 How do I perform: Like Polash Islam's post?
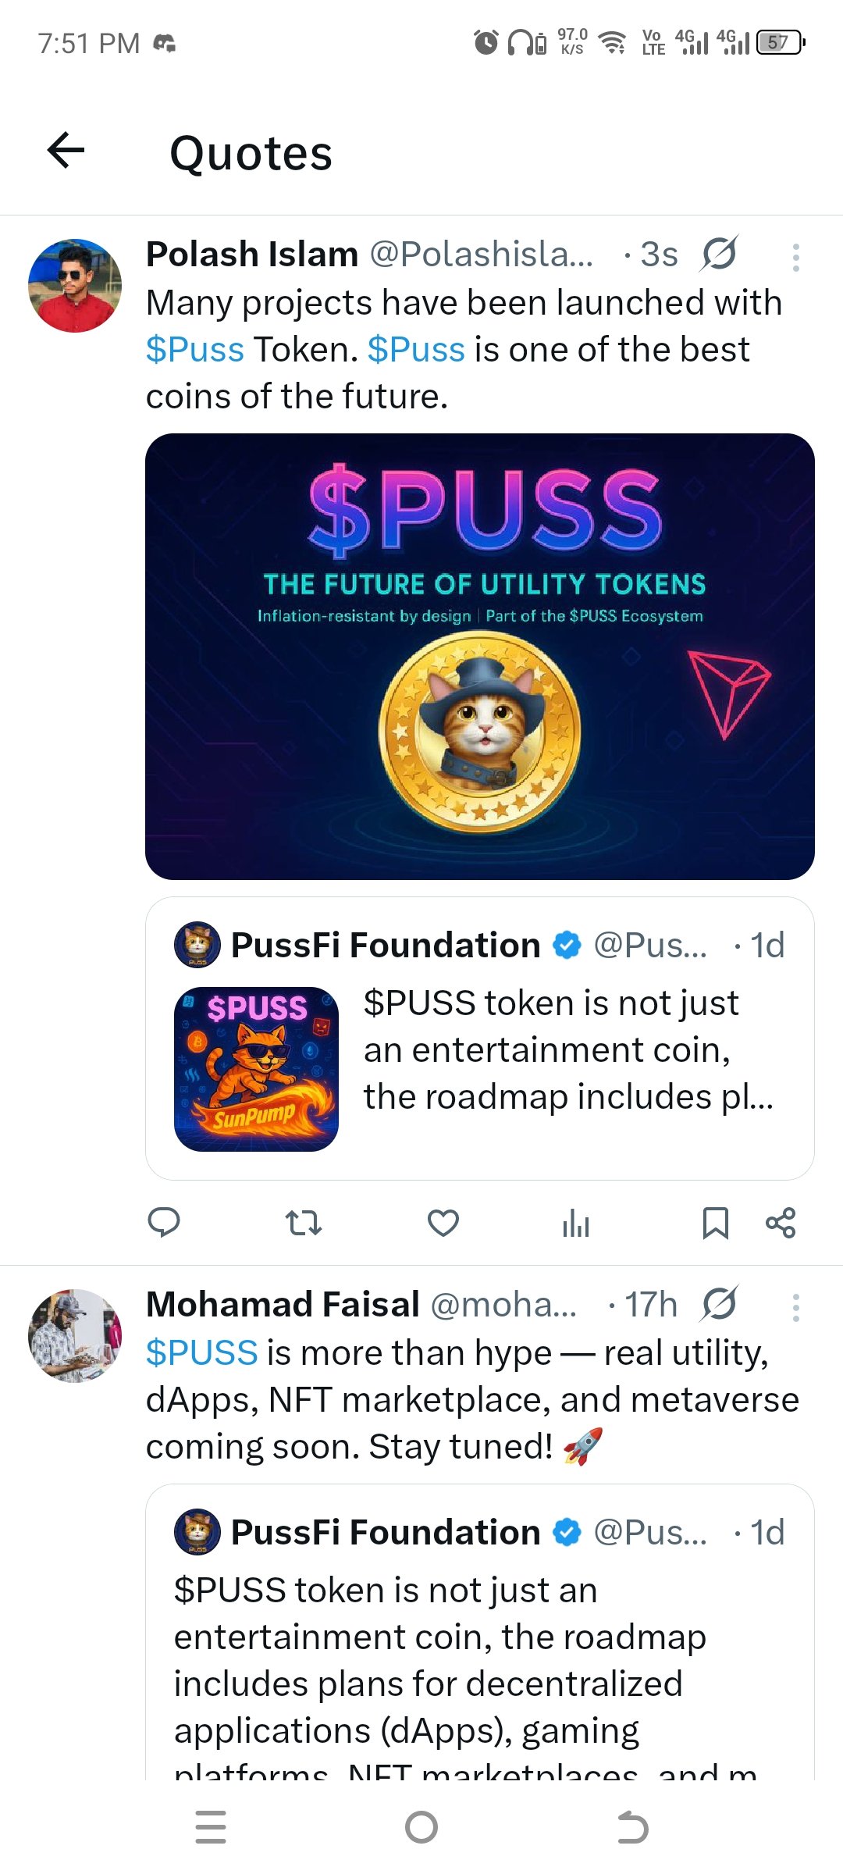pyautogui.click(x=443, y=1222)
